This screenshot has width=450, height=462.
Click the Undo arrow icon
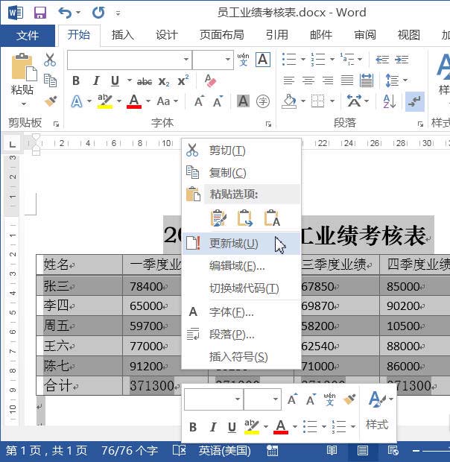click(65, 13)
